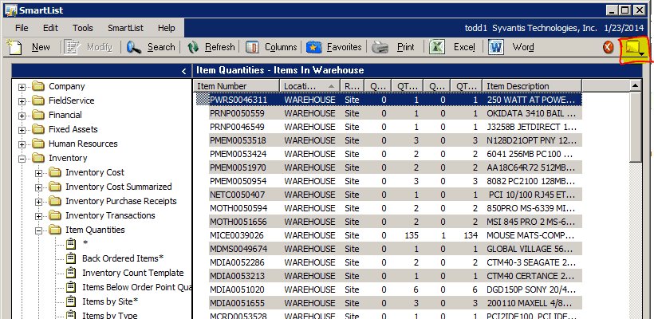Image resolution: width=654 pixels, height=319 pixels.
Task: Select Items by Type favorite
Action: [110, 315]
